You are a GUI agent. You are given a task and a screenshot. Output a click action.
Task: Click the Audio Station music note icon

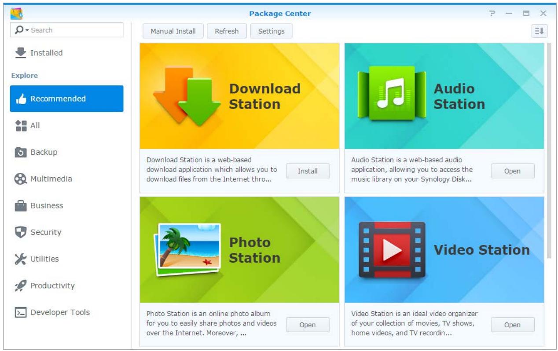392,93
